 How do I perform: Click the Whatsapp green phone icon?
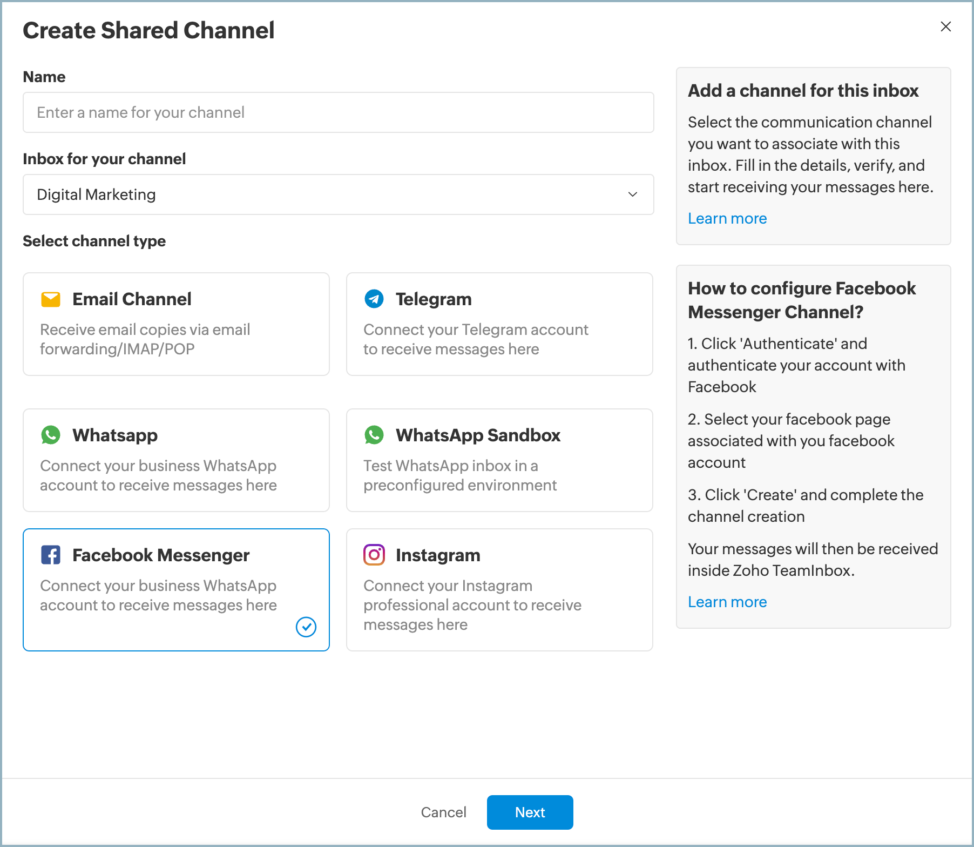coord(51,435)
